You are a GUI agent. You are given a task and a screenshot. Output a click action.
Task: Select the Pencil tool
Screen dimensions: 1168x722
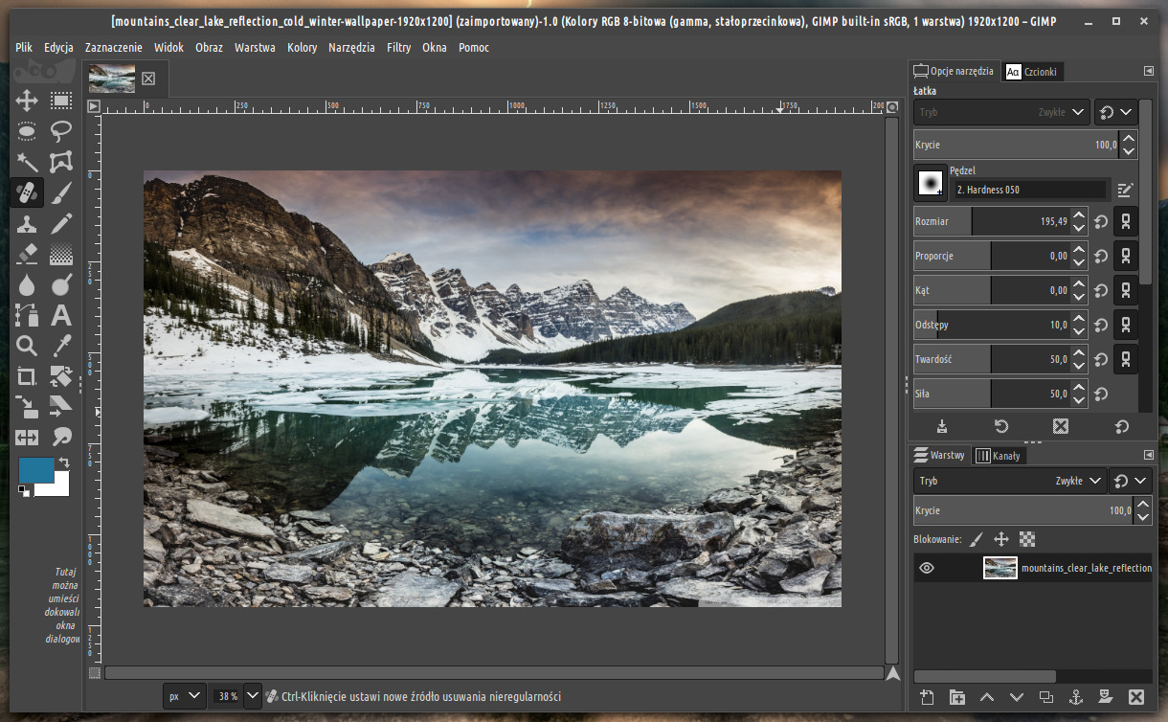[x=61, y=223]
